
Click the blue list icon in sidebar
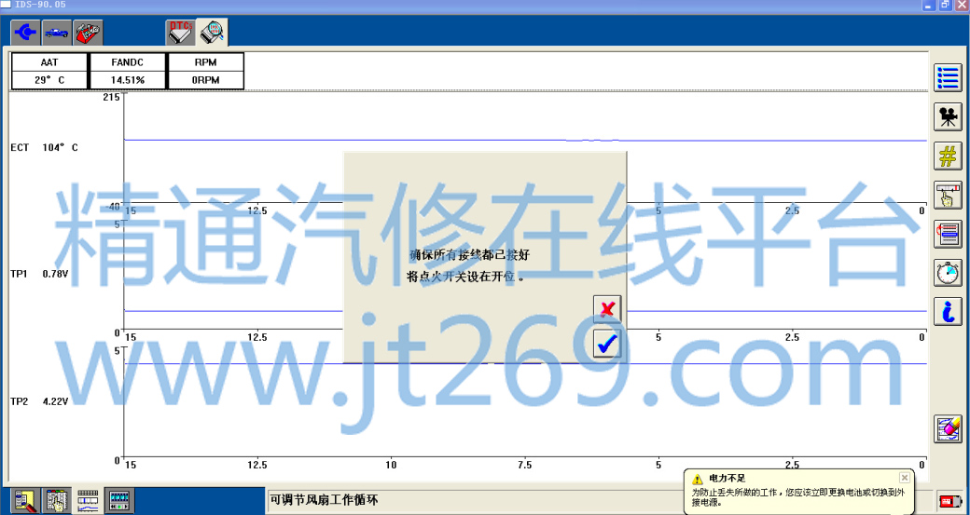[x=948, y=78]
